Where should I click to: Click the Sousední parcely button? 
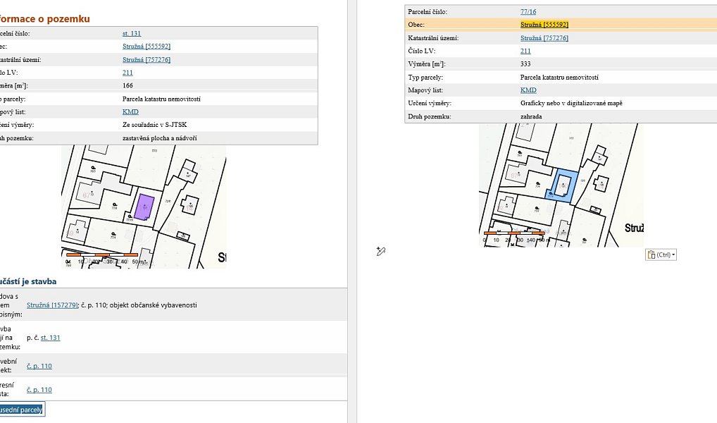[x=22, y=410]
